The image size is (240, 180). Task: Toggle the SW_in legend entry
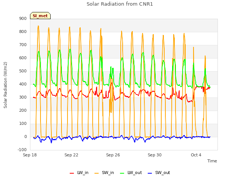point(104,172)
